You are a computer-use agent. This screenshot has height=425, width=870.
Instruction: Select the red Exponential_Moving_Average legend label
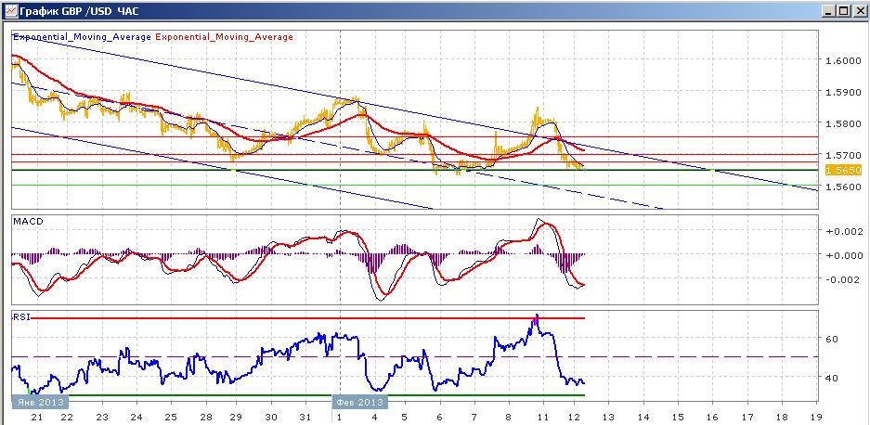point(224,36)
